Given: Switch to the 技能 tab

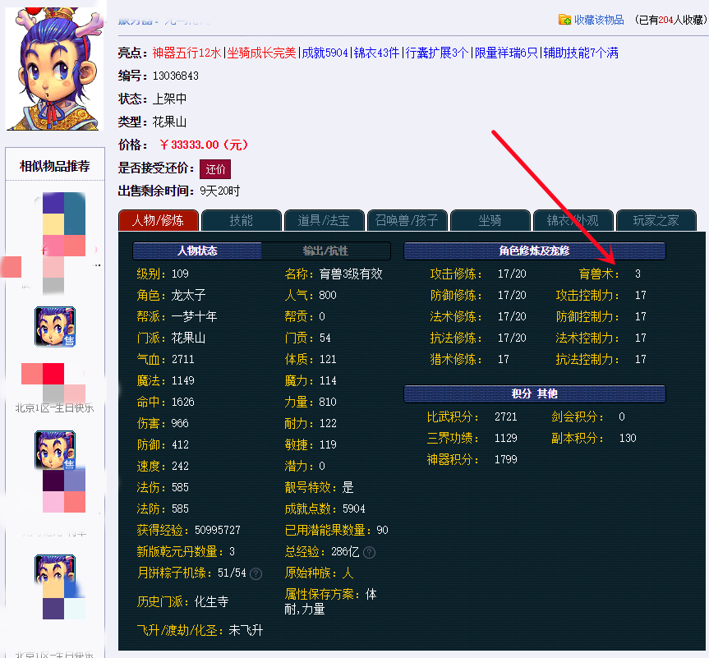Looking at the screenshot, I should click(x=241, y=220).
